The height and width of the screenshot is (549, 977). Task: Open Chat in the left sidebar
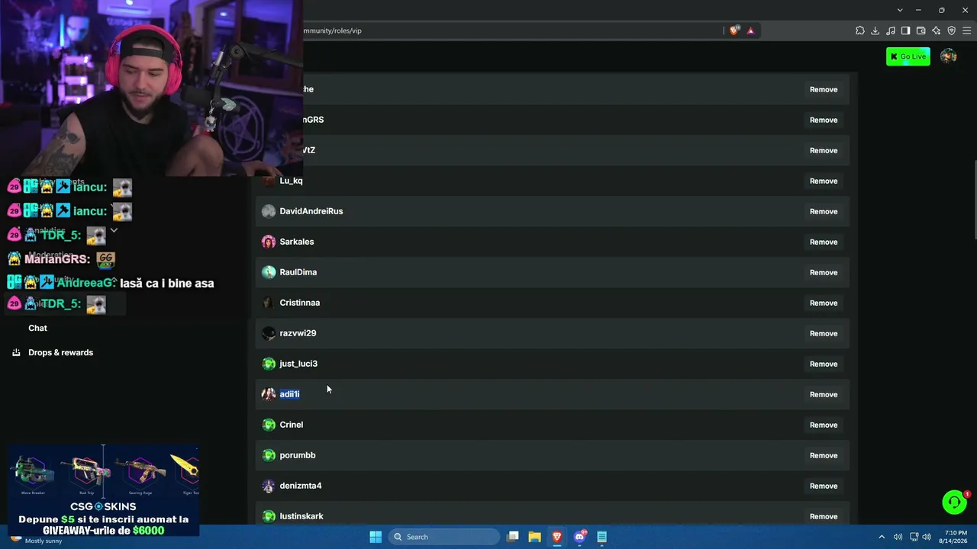coord(37,328)
